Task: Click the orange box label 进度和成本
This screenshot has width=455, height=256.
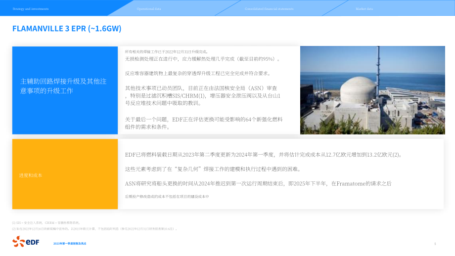Action: click(x=31, y=175)
